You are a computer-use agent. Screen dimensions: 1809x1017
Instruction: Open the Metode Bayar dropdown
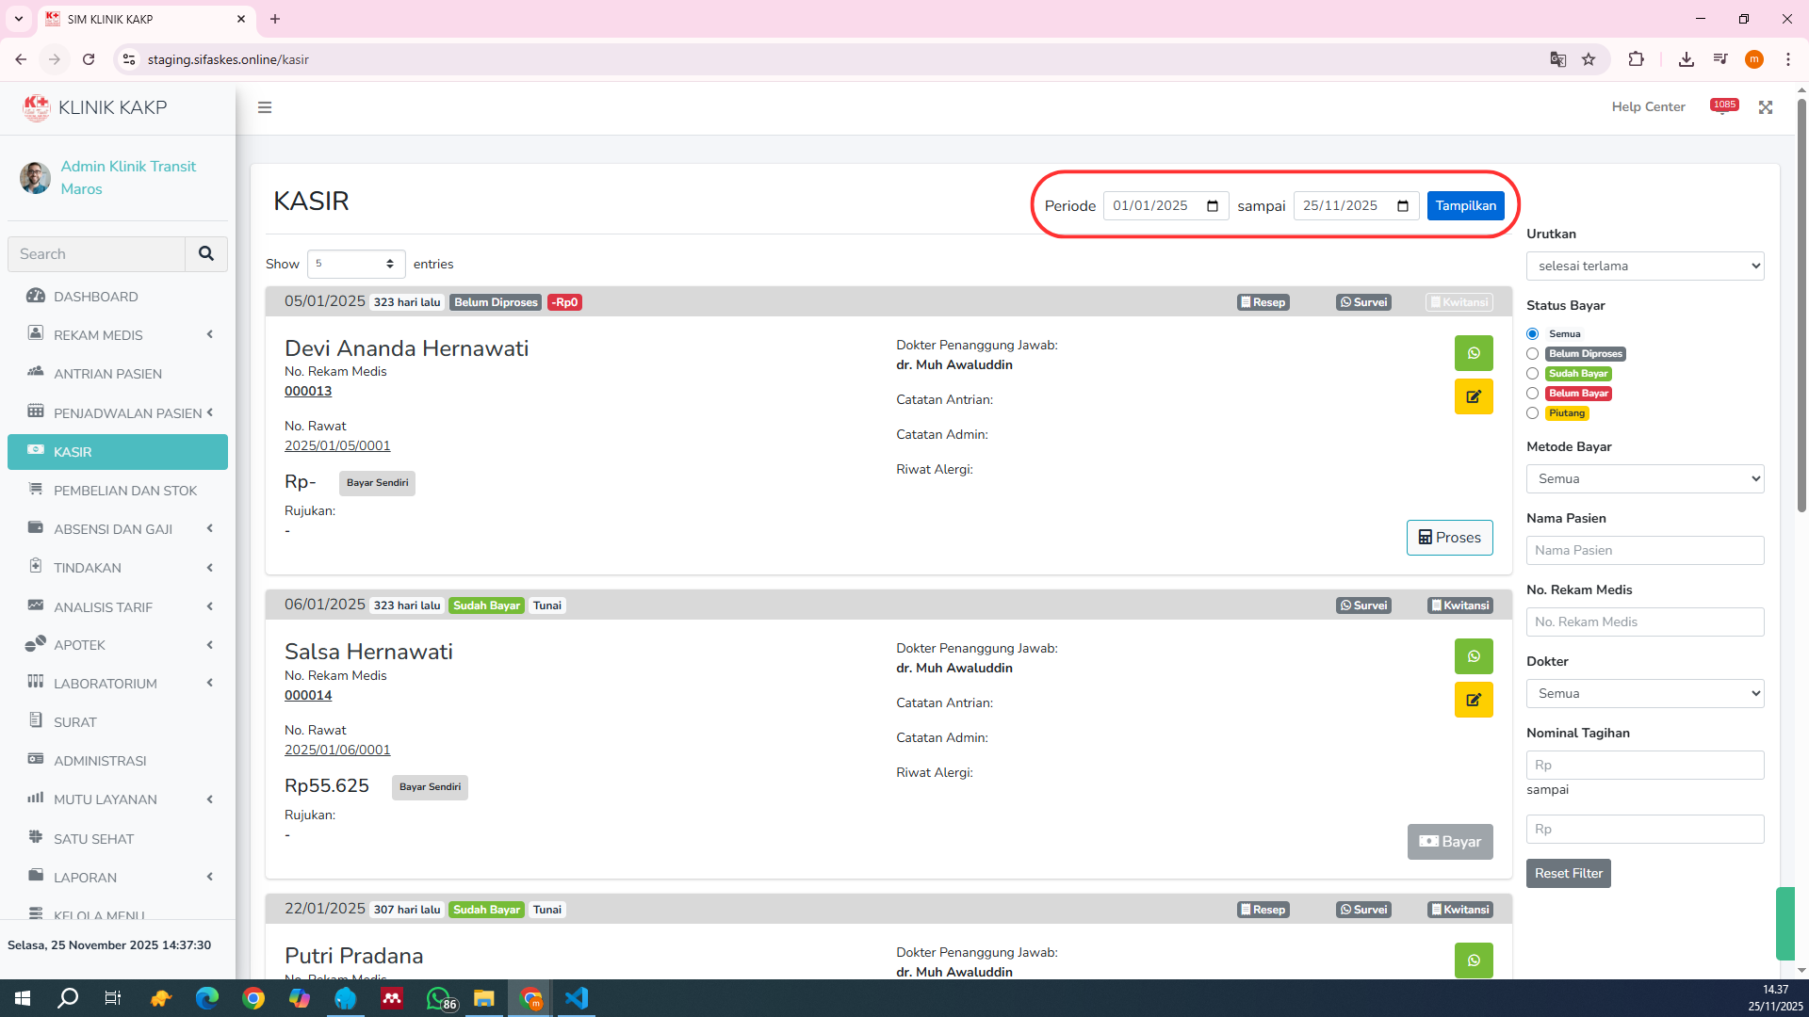[x=1644, y=479]
